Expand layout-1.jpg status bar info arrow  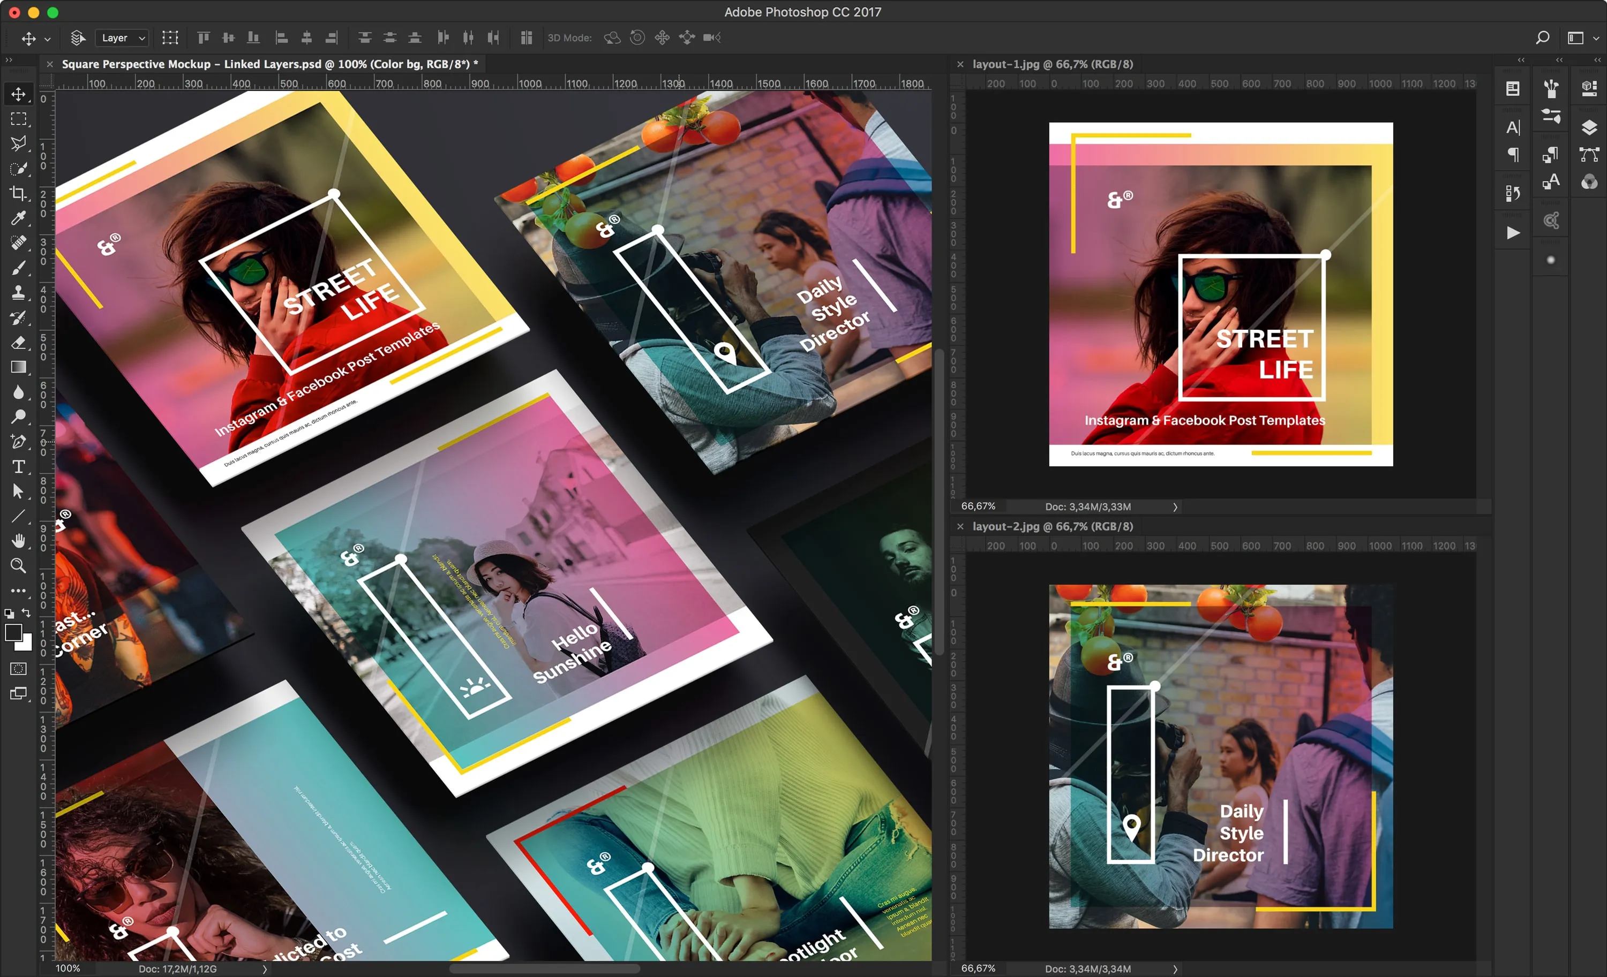click(1175, 507)
